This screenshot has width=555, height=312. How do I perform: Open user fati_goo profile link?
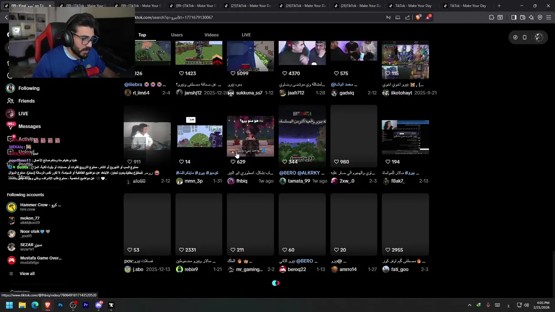coord(399,269)
